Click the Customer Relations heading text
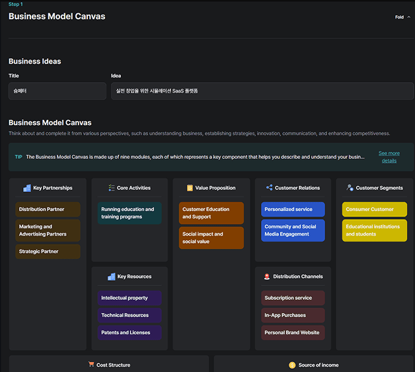 297,188
